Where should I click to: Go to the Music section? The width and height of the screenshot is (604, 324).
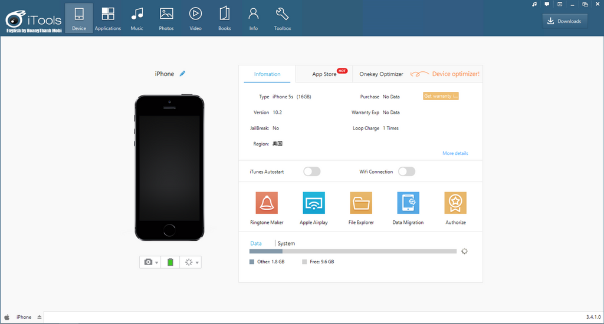point(137,18)
